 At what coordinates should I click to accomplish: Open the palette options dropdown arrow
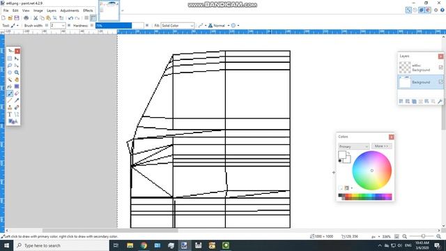click(352, 188)
